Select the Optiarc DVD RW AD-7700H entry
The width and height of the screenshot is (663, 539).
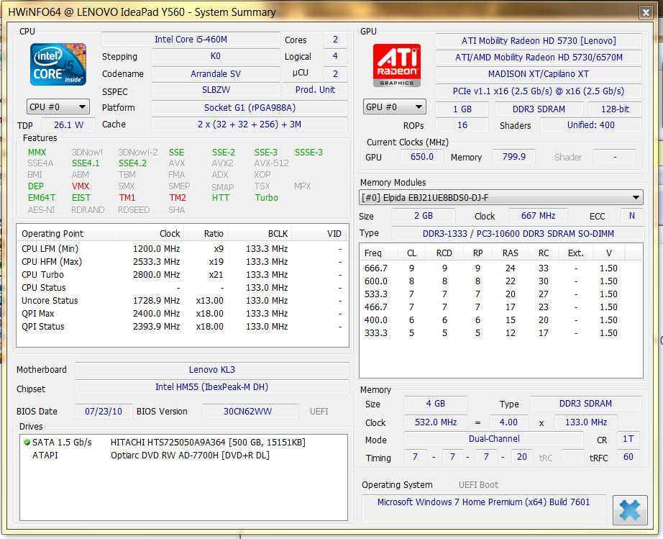coord(183,456)
